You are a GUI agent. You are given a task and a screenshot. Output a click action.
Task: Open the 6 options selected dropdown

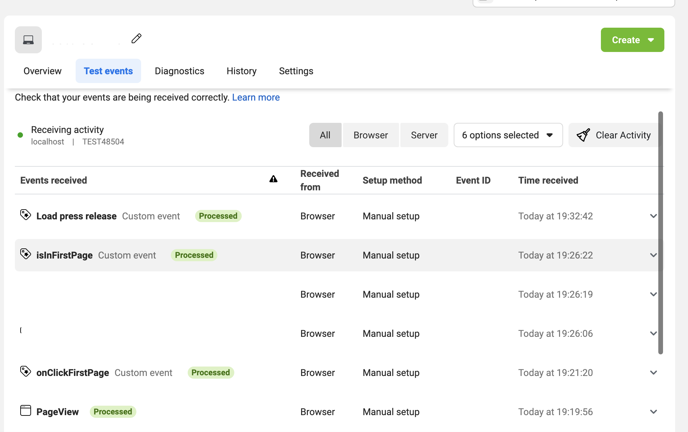[508, 135]
